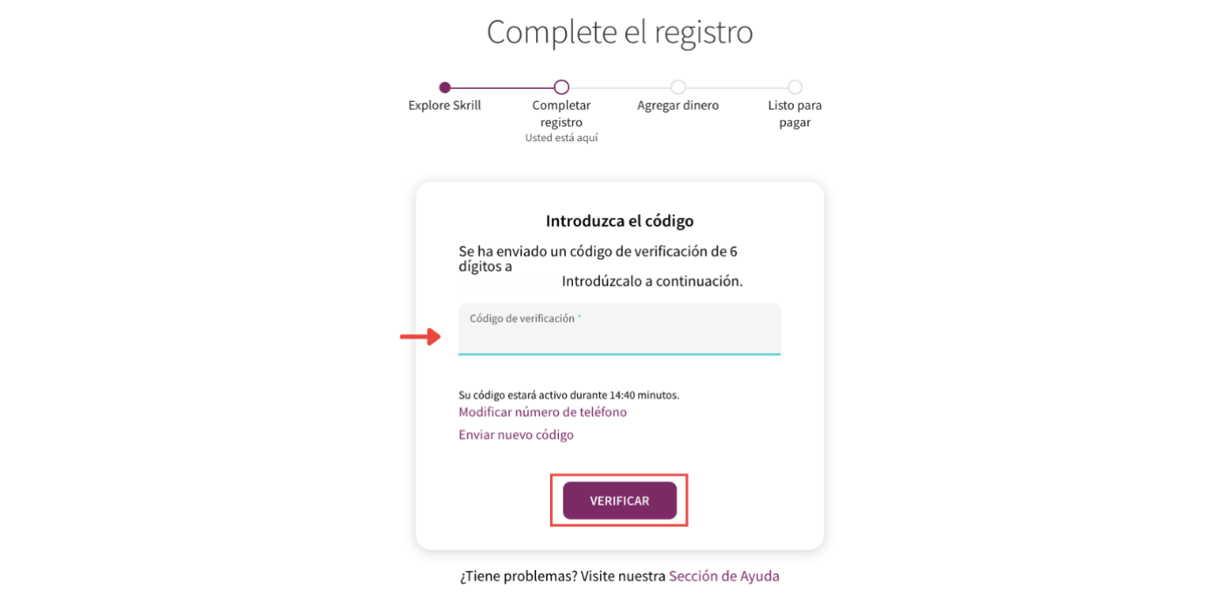This screenshot has width=1226, height=593.
Task: Request a new code via Enviar nuevo código
Action: tap(516, 434)
